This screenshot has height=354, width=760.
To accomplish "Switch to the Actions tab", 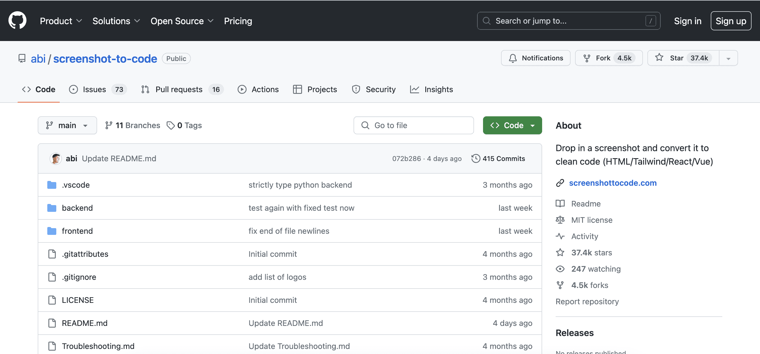I will point(258,90).
